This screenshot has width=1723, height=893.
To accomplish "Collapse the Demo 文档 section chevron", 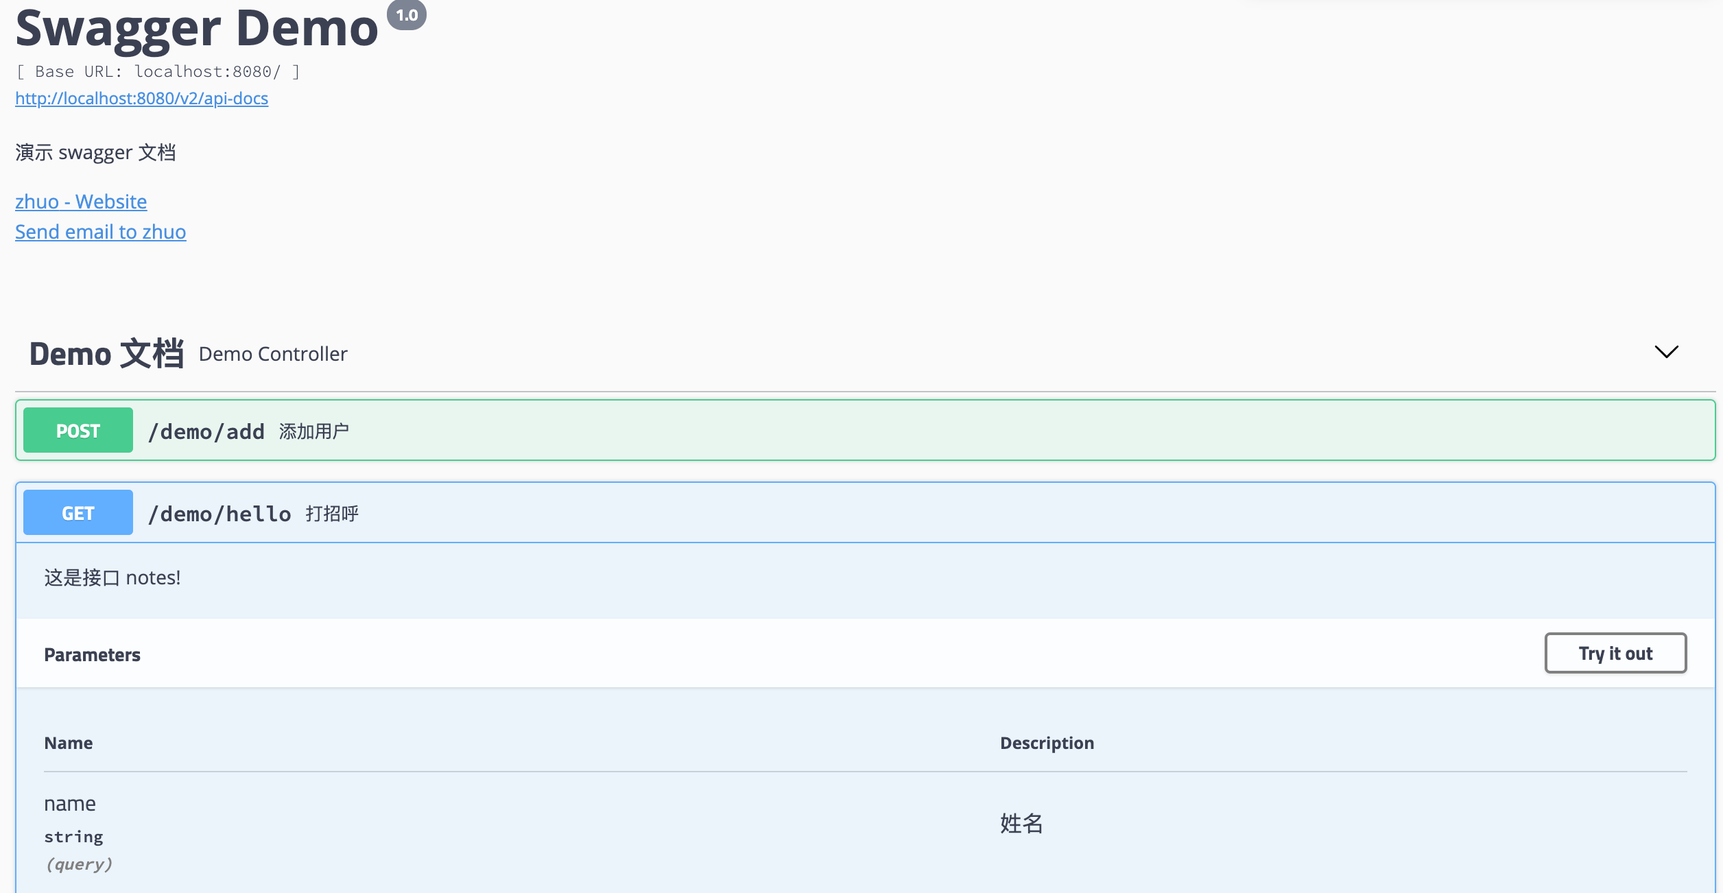I will pos(1665,353).
